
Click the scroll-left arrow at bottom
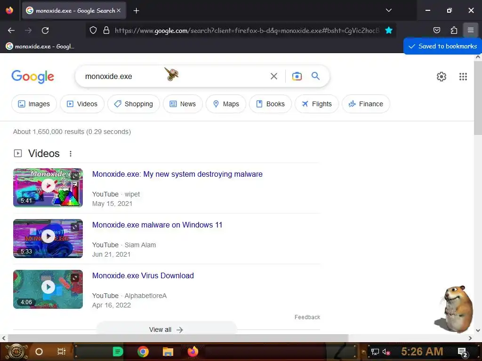tap(3, 338)
